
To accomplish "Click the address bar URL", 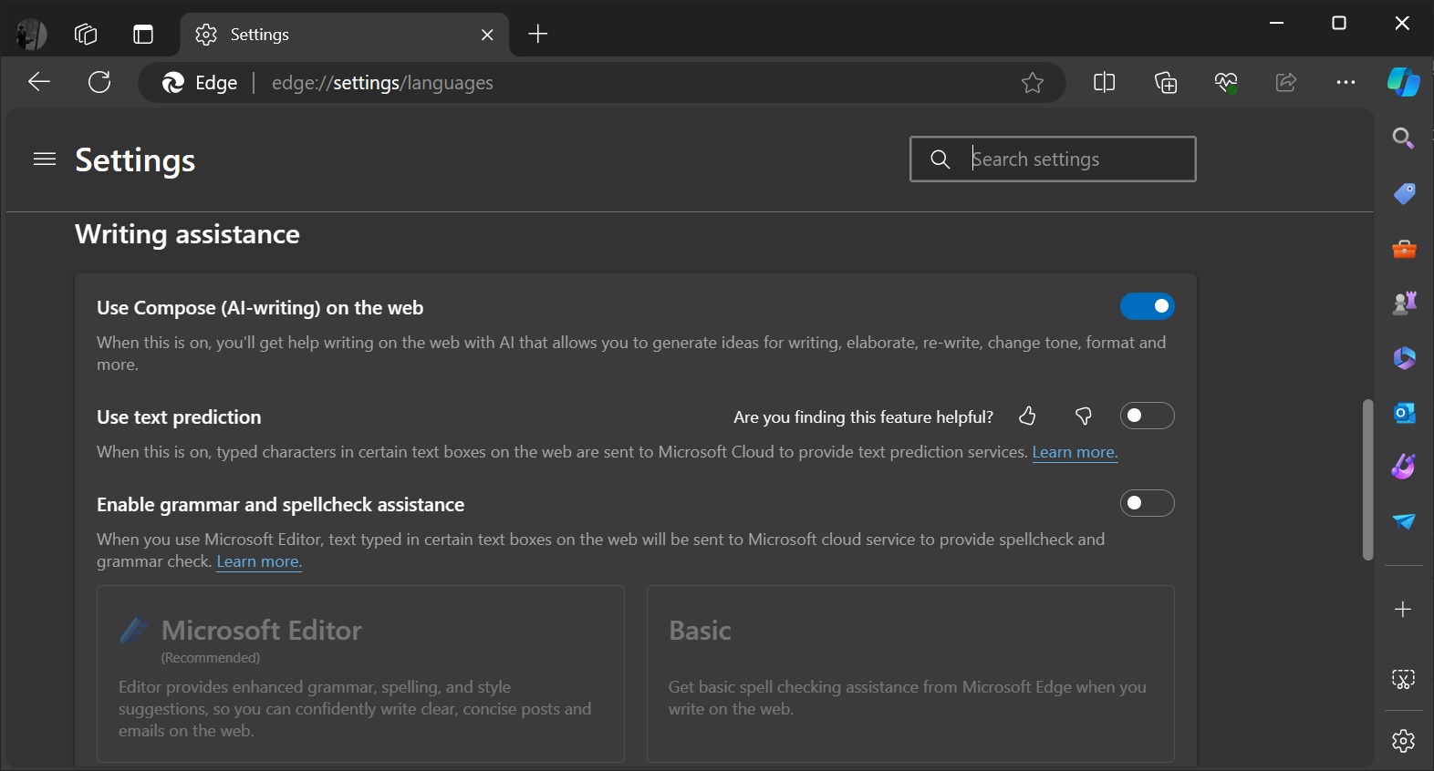I will tap(382, 83).
